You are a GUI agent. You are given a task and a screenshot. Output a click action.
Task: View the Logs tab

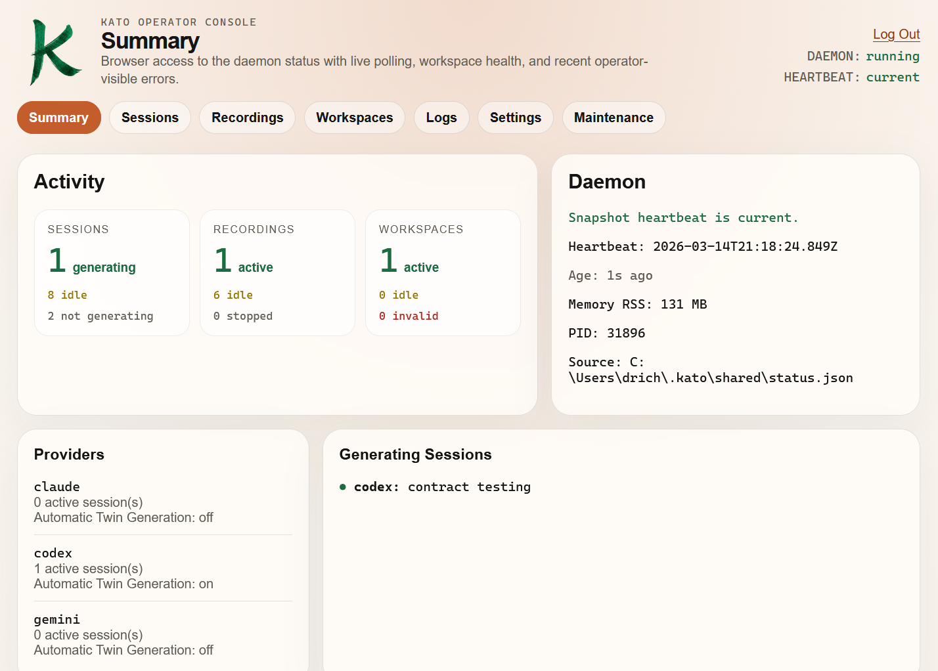coord(441,118)
